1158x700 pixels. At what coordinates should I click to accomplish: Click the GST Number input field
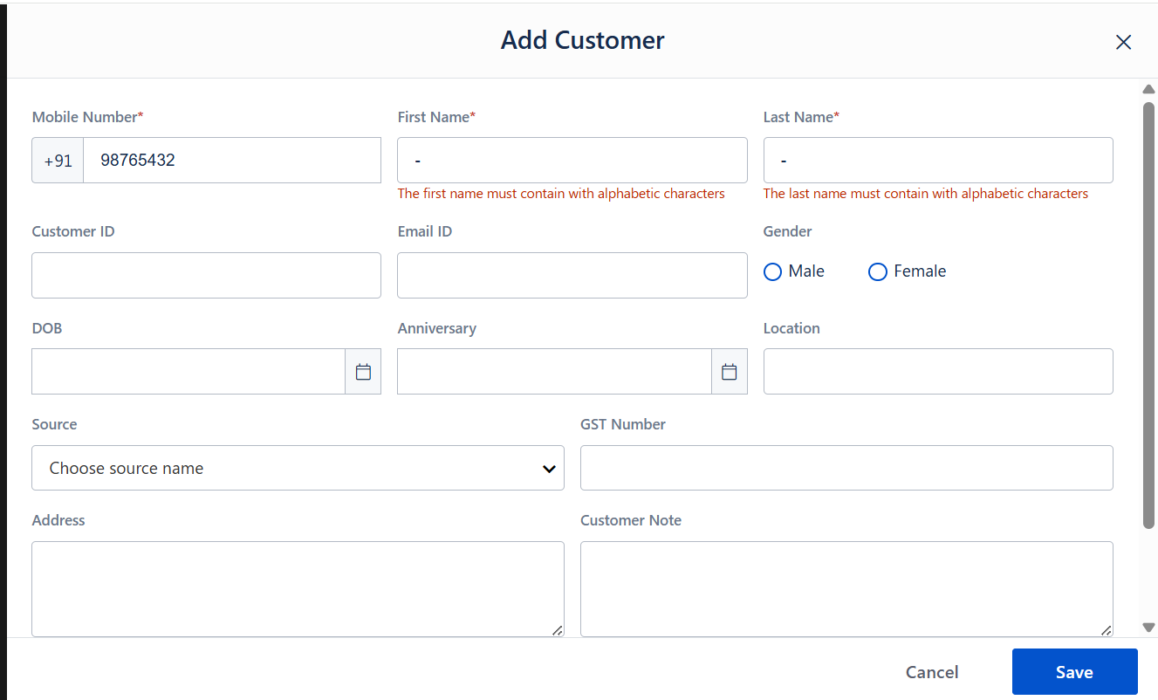[846, 468]
